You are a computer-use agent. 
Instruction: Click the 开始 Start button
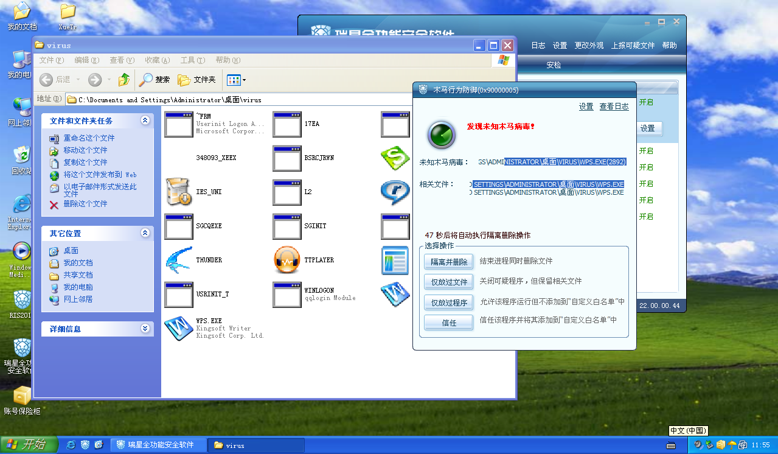[29, 445]
